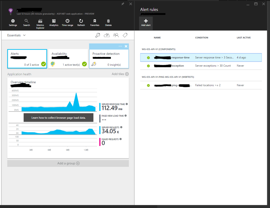Viewport: 270px width, 208px height.
Task: Remove the Proactive detection tile
Action: [126, 46]
